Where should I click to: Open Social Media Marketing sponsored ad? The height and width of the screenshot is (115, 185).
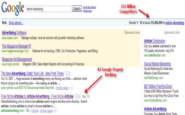click(157, 64)
